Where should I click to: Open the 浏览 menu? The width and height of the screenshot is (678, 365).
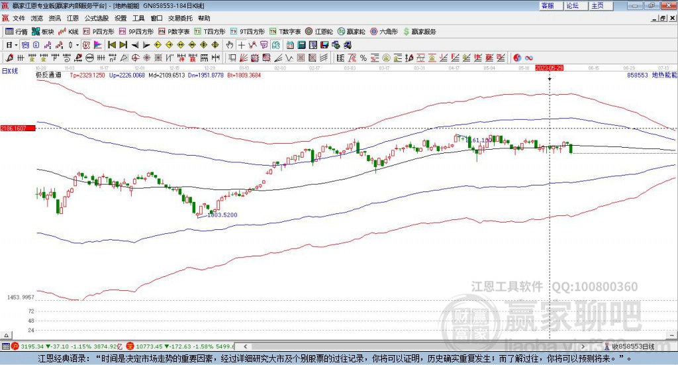[x=37, y=18]
